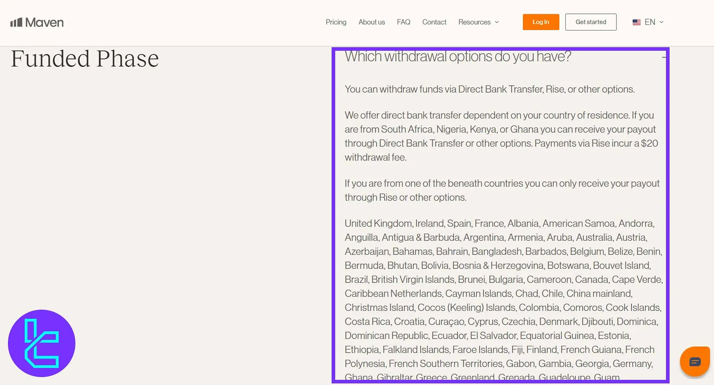Click the chevron next to EN
Image resolution: width=714 pixels, height=385 pixels.
[x=661, y=22]
